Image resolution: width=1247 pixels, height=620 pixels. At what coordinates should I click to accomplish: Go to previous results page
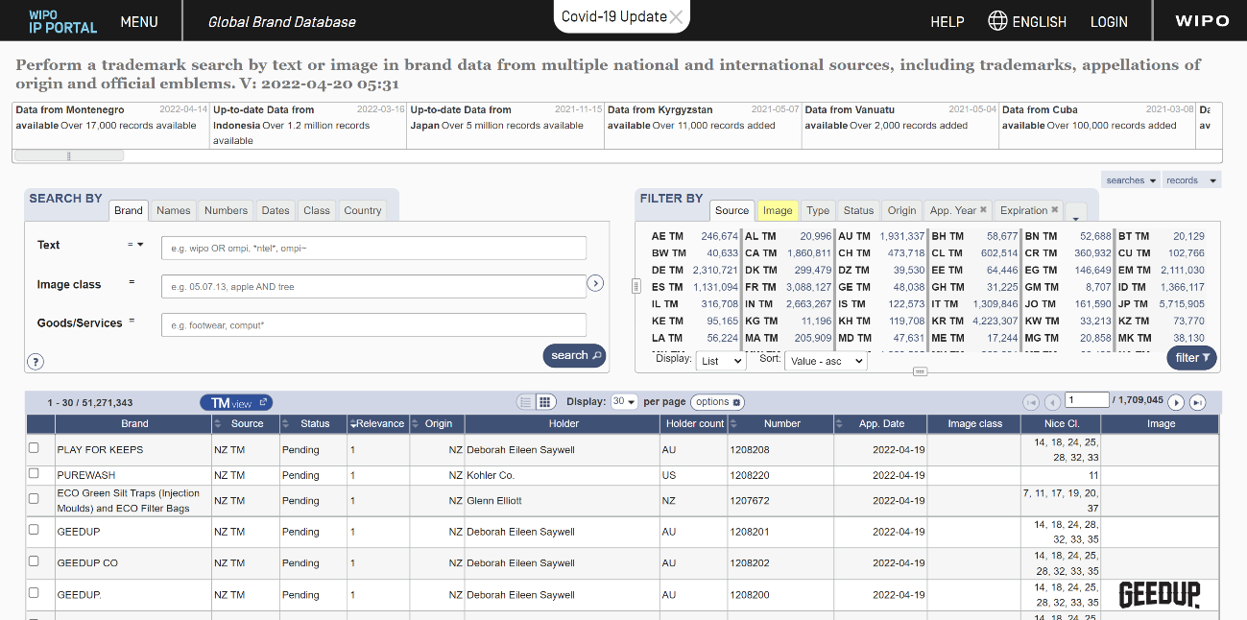click(1052, 402)
